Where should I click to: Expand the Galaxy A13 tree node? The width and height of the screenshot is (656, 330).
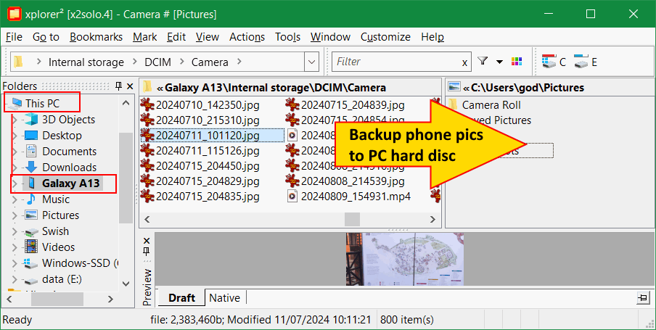pos(15,183)
